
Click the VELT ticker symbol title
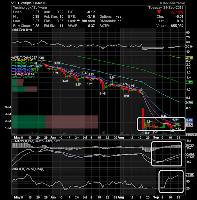pyautogui.click(x=15, y=3)
